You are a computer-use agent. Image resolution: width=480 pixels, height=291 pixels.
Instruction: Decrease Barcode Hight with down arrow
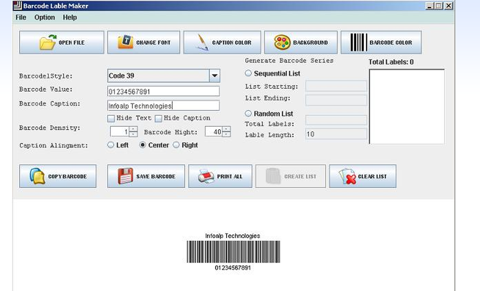(x=226, y=134)
